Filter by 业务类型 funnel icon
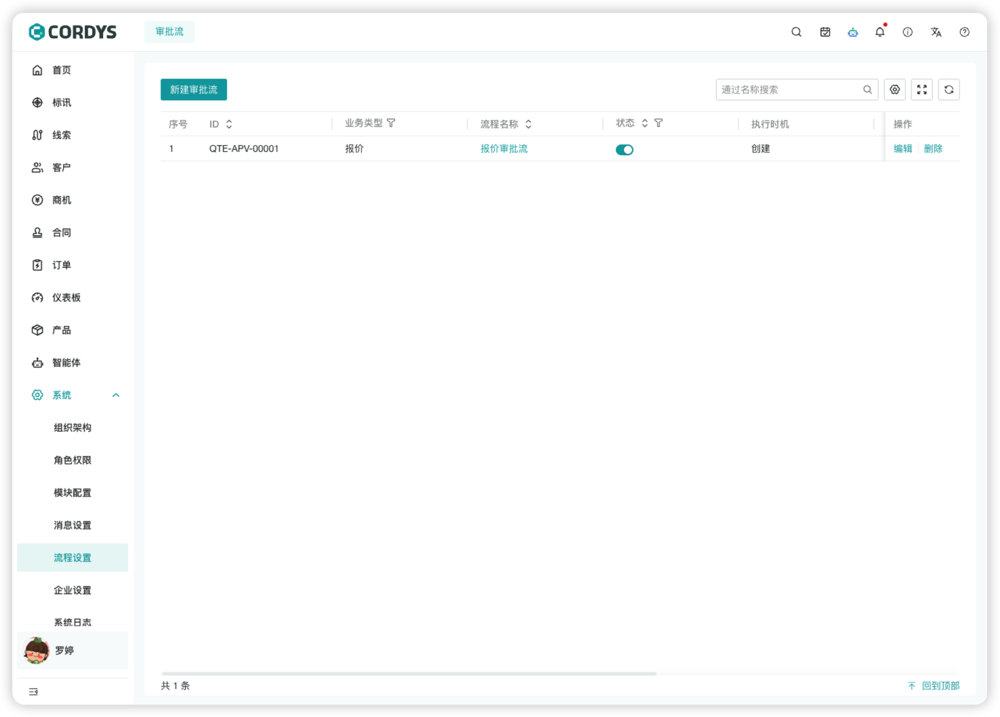The image size is (1000, 717). point(391,123)
